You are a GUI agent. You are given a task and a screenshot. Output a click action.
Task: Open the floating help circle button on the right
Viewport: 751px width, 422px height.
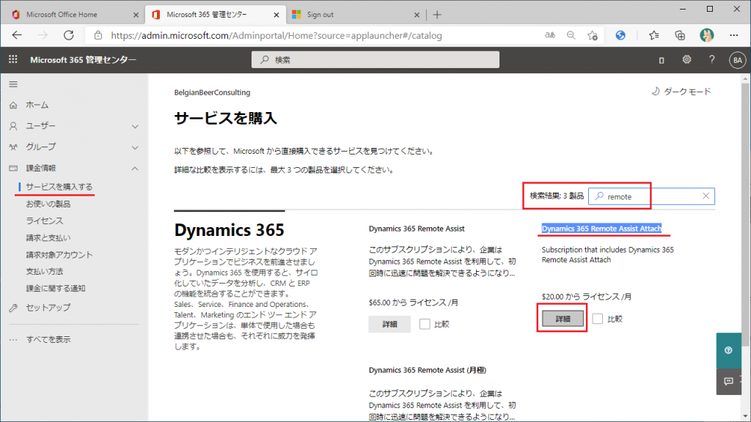(728, 350)
